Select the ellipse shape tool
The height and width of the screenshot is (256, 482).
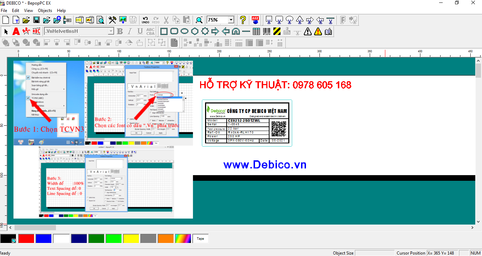[x=184, y=31]
